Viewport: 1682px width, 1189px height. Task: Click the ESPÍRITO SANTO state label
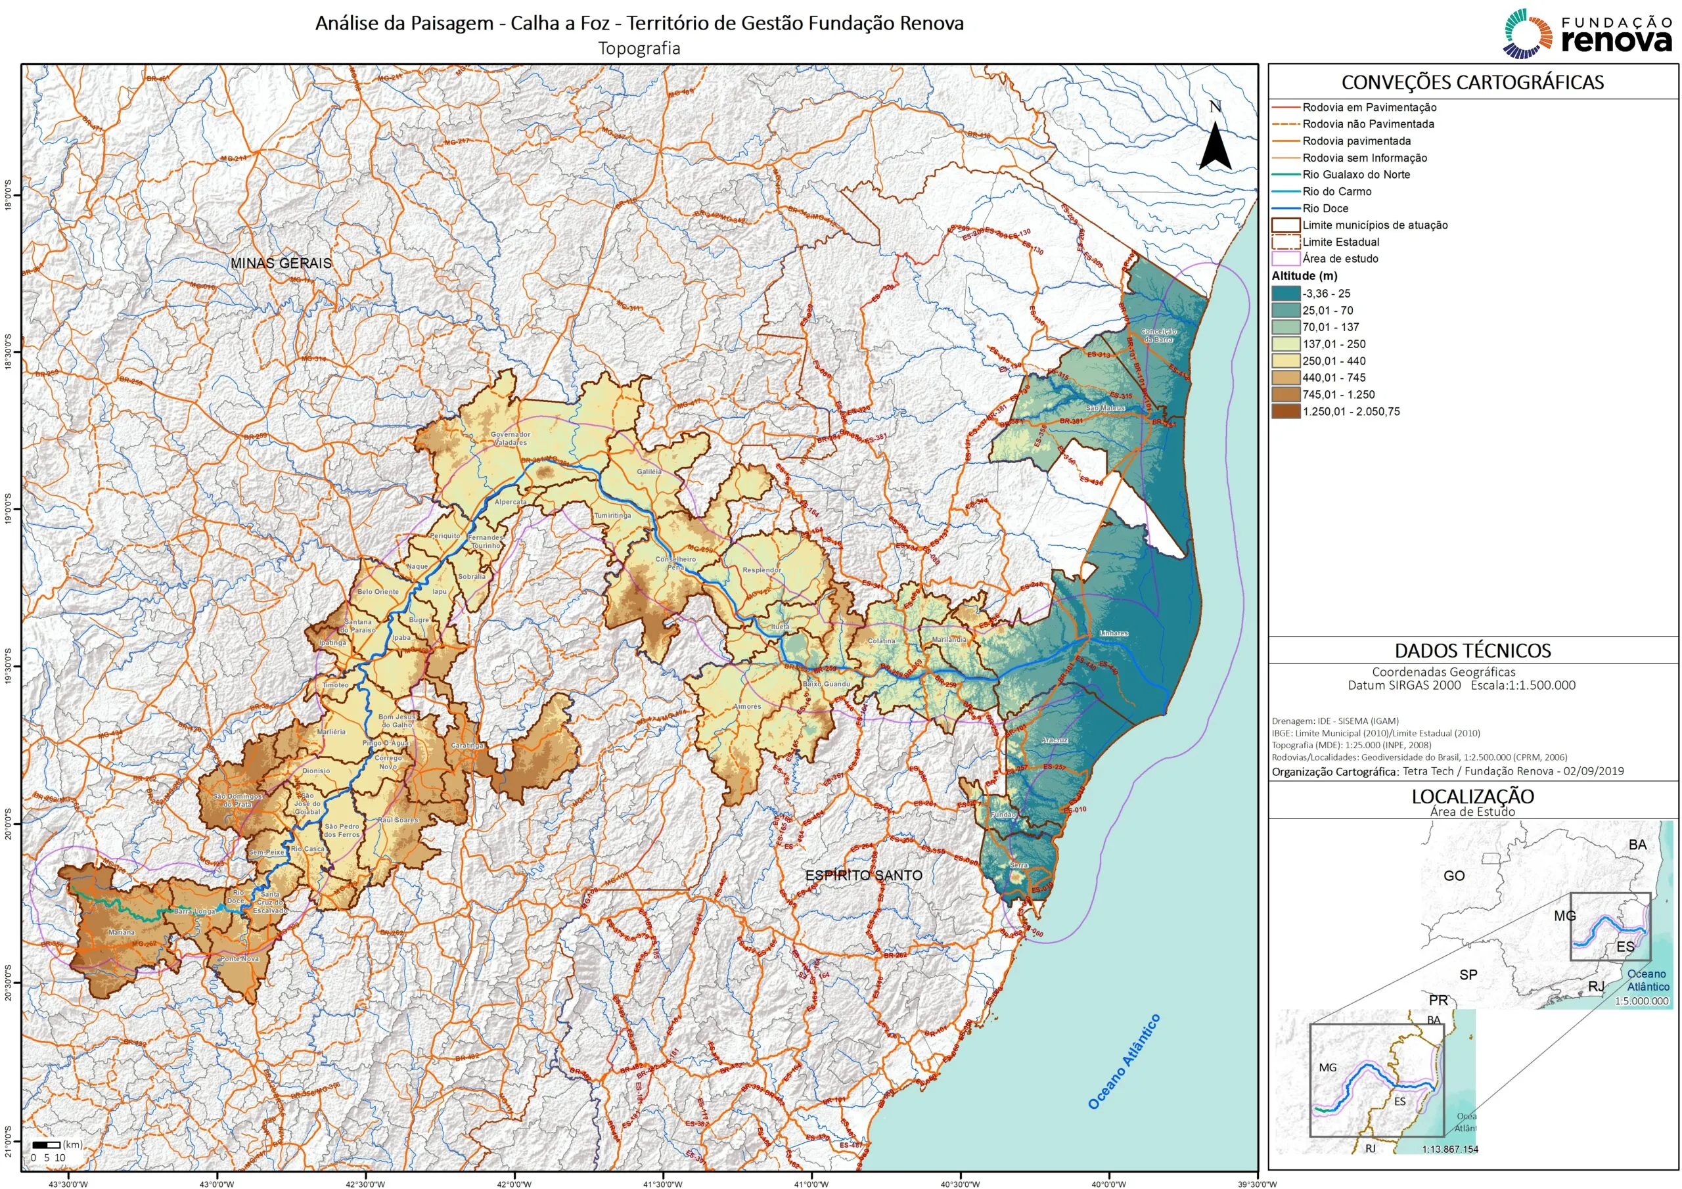864,876
